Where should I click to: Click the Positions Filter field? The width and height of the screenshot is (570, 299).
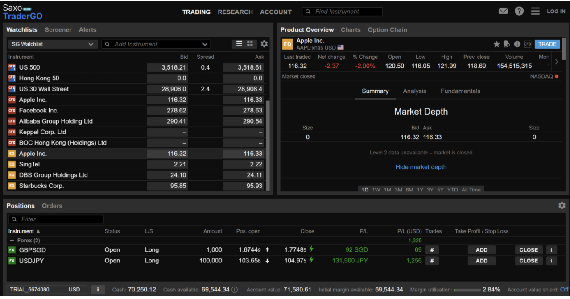[56, 219]
